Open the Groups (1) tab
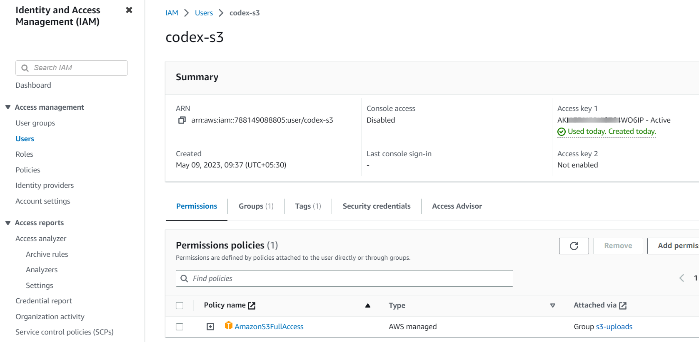 (256, 206)
